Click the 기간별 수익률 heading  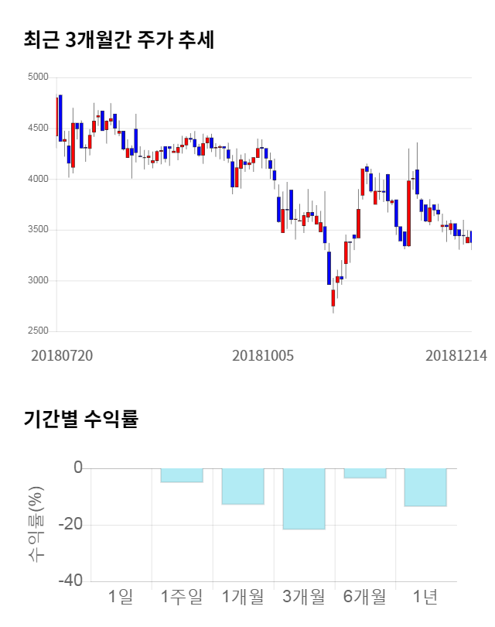[80, 420]
